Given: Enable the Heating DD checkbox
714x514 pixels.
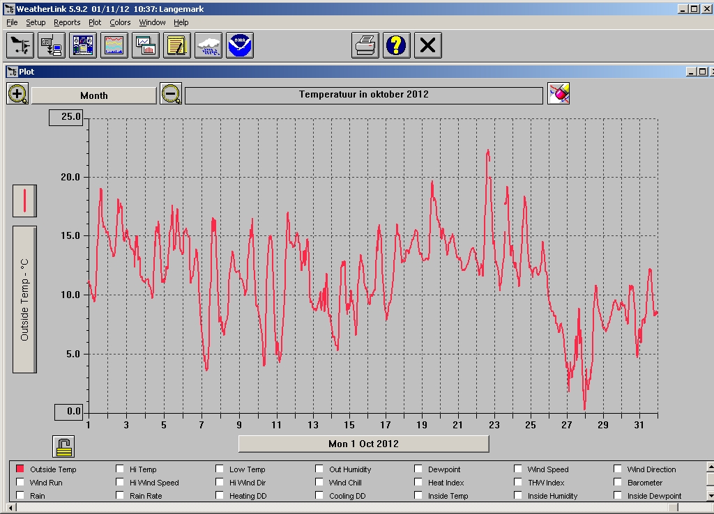Looking at the screenshot, I should (220, 495).
